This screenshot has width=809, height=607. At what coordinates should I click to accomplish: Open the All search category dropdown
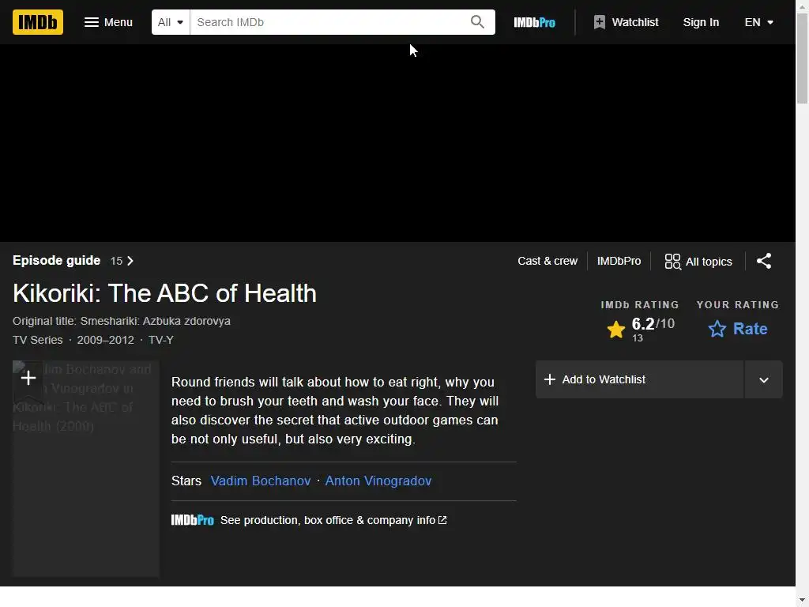171,22
